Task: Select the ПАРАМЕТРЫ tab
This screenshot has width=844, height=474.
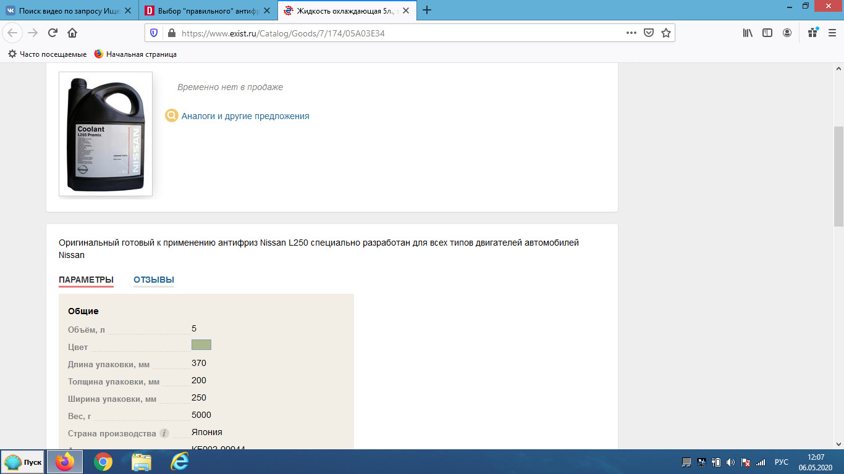Action: tap(86, 280)
